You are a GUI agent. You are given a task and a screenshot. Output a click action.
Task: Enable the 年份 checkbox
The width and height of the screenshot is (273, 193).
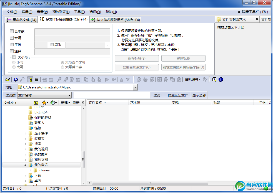(x=12, y=45)
